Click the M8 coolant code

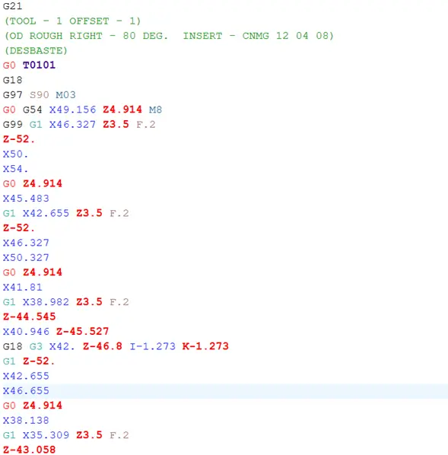(x=155, y=110)
